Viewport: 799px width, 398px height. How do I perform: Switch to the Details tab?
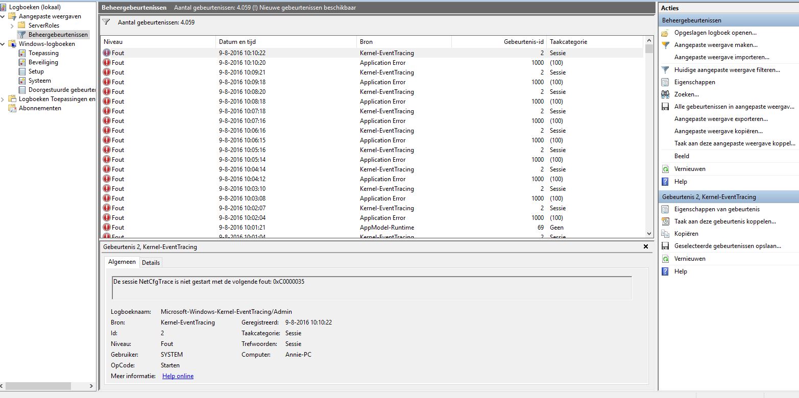151,263
